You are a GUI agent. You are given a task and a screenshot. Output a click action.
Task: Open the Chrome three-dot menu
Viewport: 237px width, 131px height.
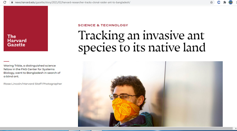coord(235,2)
